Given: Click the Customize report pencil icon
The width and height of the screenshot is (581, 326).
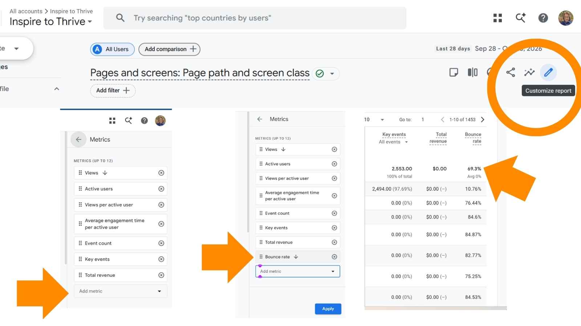Looking at the screenshot, I should [548, 72].
